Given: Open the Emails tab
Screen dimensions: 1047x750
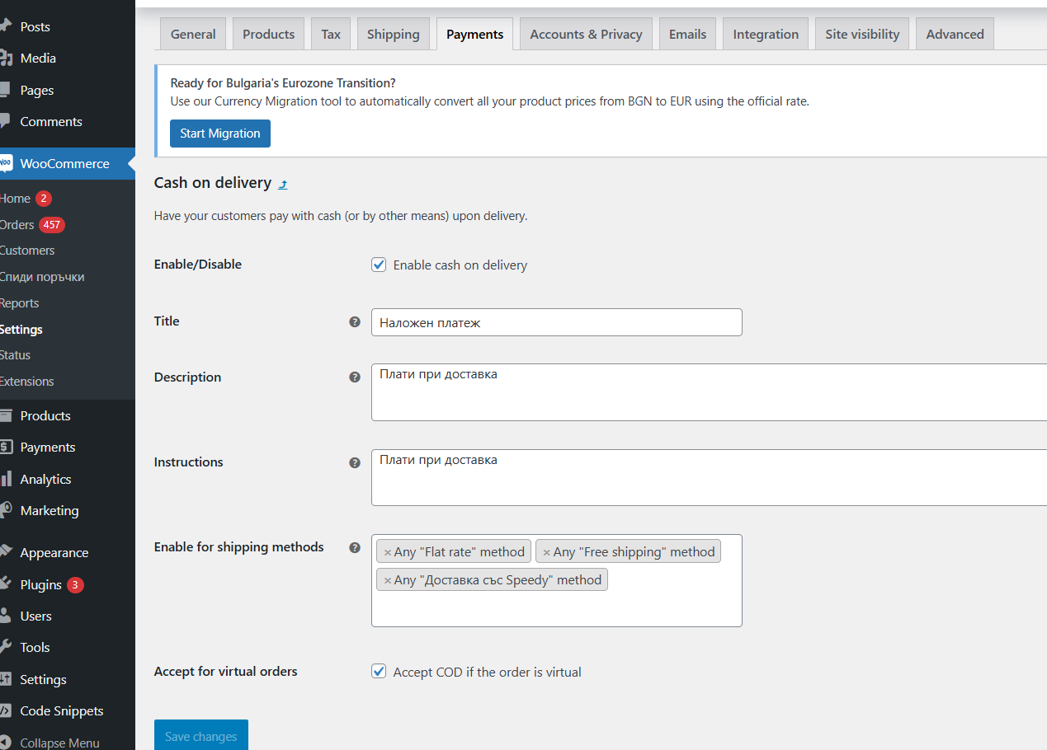Looking at the screenshot, I should [688, 34].
